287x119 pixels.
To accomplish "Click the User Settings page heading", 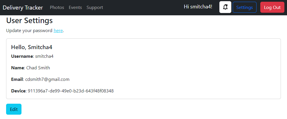I will (29, 21).
